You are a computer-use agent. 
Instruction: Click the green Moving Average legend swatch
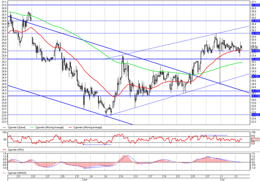pos(32,127)
